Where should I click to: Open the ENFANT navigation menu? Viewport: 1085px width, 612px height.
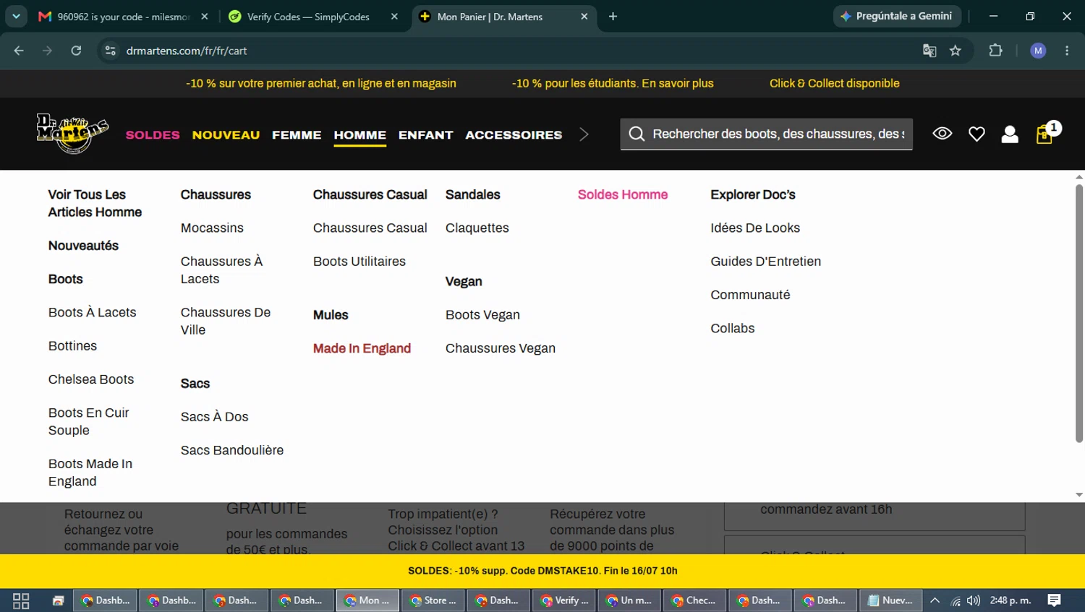(426, 135)
